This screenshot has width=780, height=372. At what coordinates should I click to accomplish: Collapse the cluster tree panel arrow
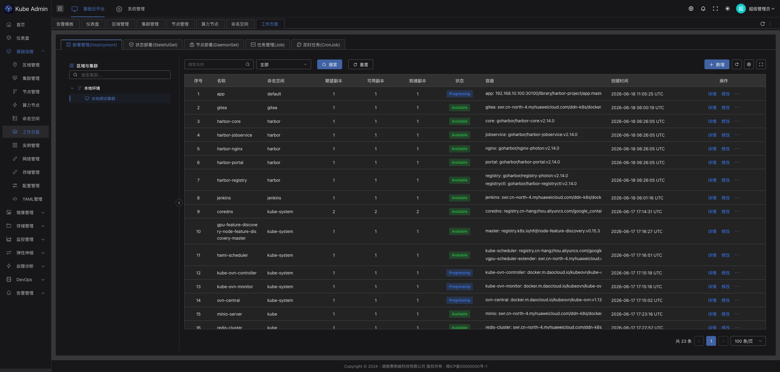[179, 203]
